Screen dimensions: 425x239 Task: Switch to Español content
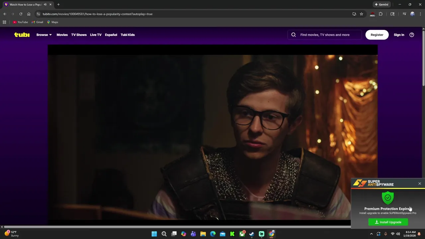point(111,35)
